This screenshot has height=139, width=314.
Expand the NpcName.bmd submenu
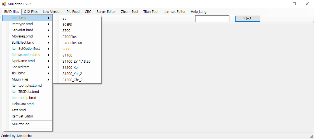[27, 61]
